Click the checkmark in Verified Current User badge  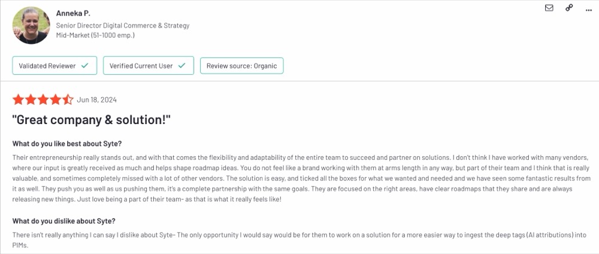(182, 66)
